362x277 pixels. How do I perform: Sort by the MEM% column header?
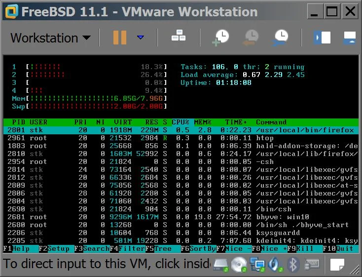(203, 122)
